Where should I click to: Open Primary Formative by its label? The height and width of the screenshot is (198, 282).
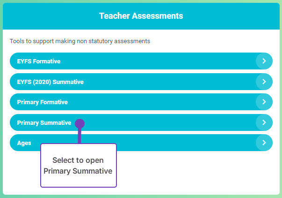42,102
